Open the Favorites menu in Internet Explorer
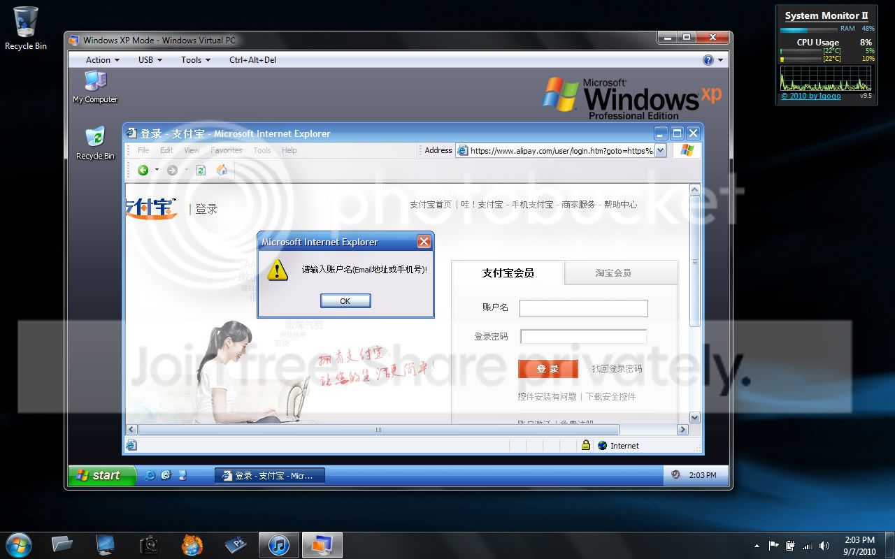 (227, 150)
